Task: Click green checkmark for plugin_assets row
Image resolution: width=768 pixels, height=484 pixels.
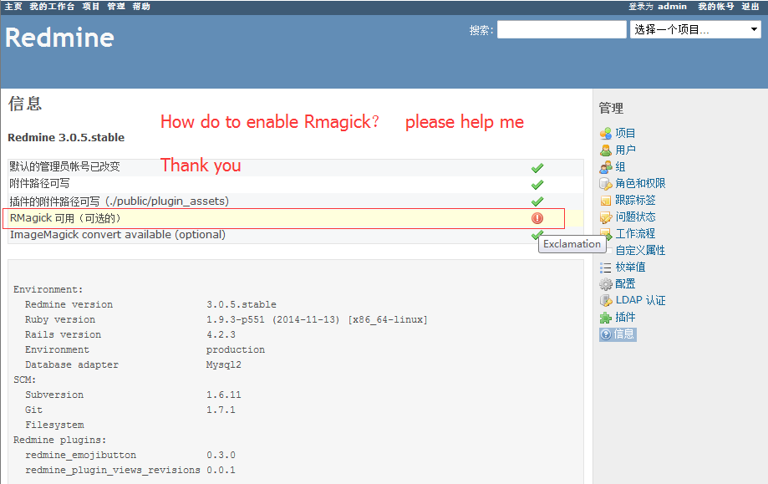Action: (x=537, y=201)
